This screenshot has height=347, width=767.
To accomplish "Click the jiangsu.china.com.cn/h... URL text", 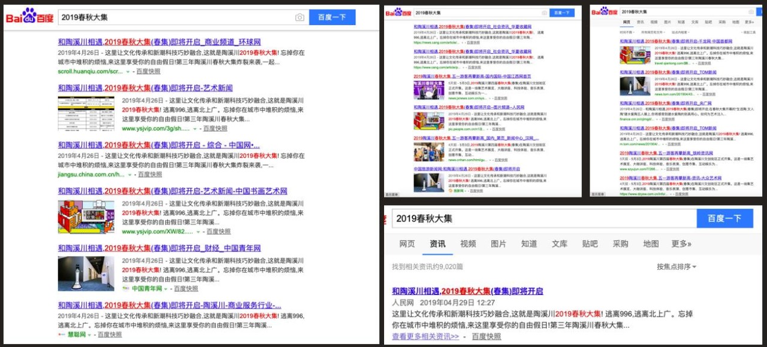I will (92, 175).
